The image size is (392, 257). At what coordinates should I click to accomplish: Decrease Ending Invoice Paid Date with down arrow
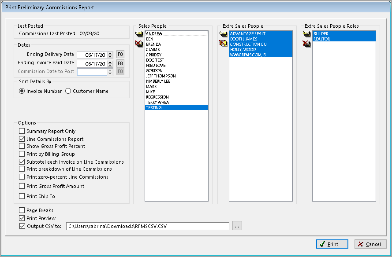110,65
